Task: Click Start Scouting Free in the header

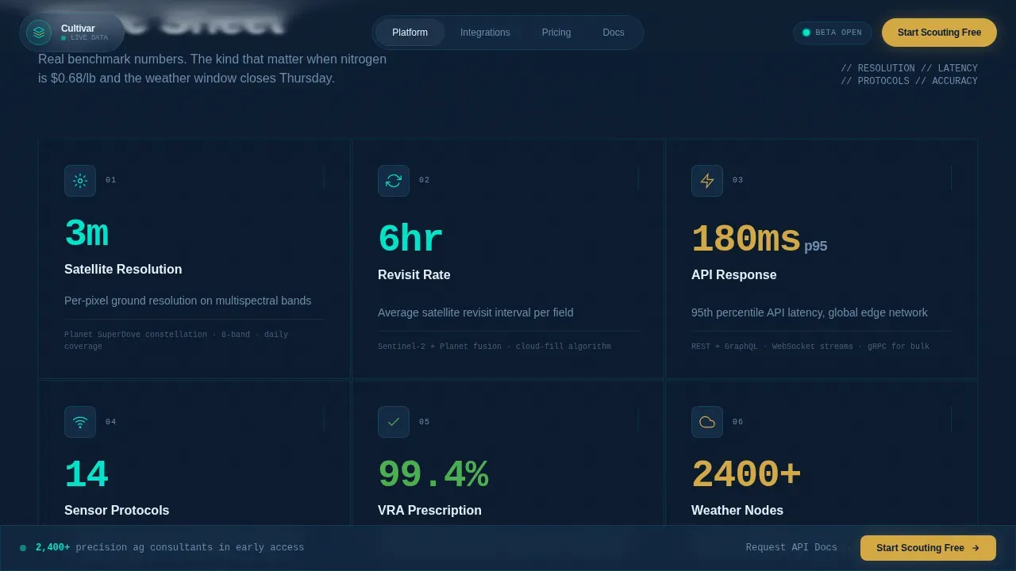Action: coord(939,33)
